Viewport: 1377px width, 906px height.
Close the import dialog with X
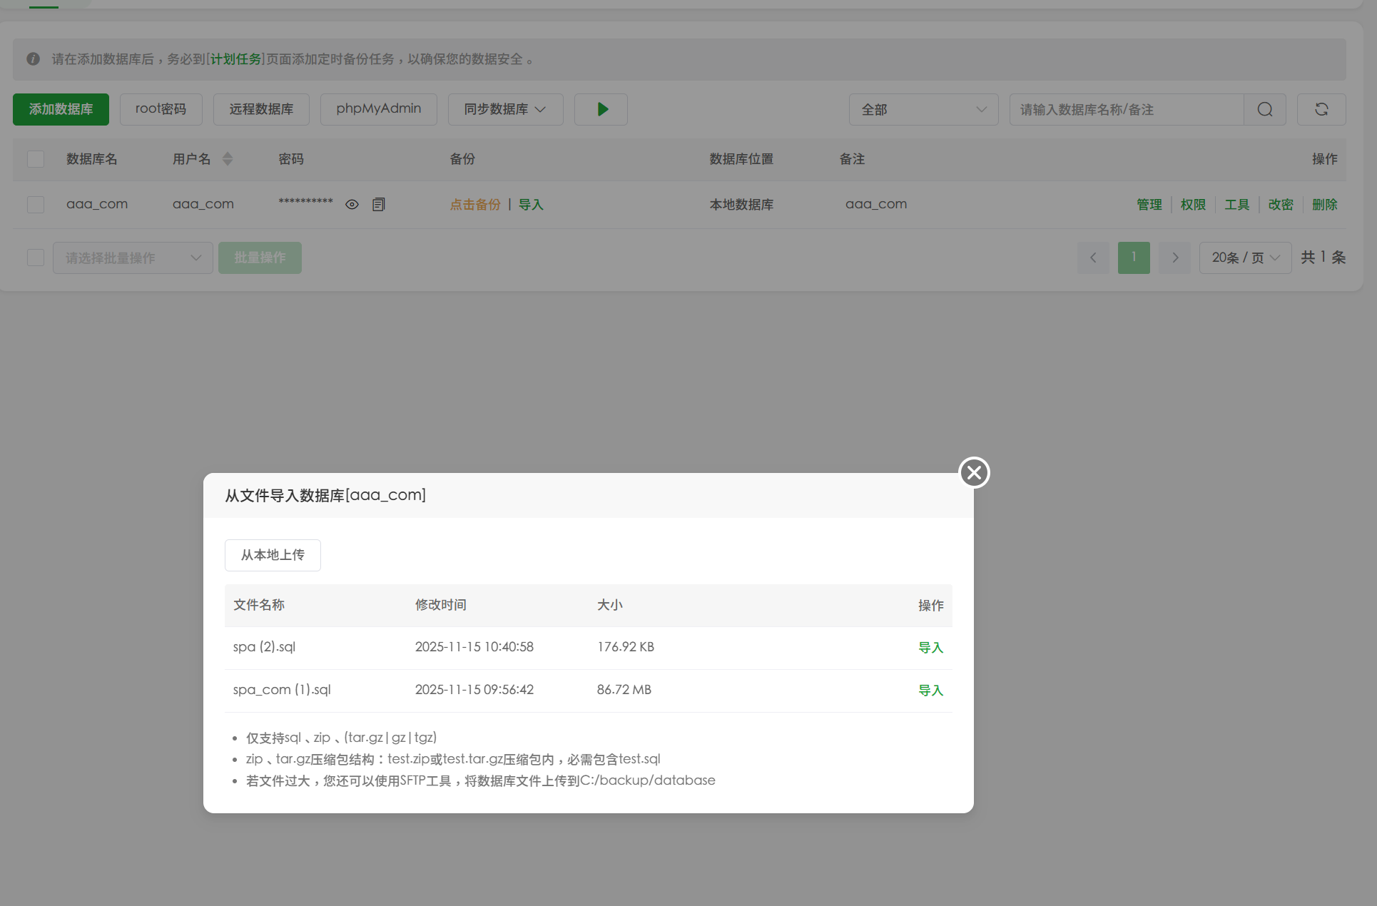point(974,472)
